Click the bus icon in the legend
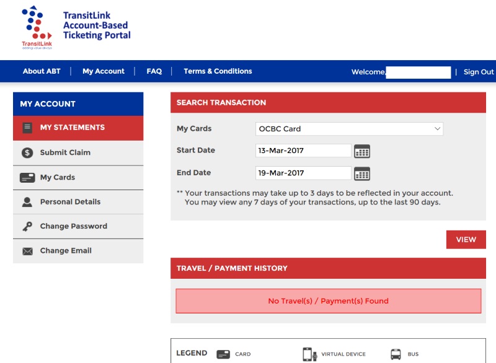496x363 pixels. [396, 354]
